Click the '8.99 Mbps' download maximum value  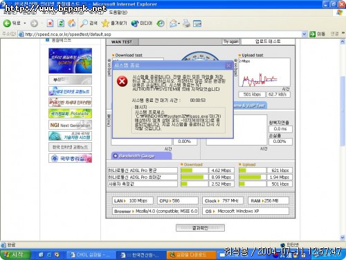pos(221,177)
